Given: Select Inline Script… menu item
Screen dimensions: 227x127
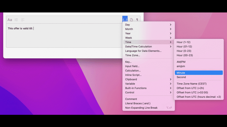Looking at the screenshot, I should tap(148, 75).
